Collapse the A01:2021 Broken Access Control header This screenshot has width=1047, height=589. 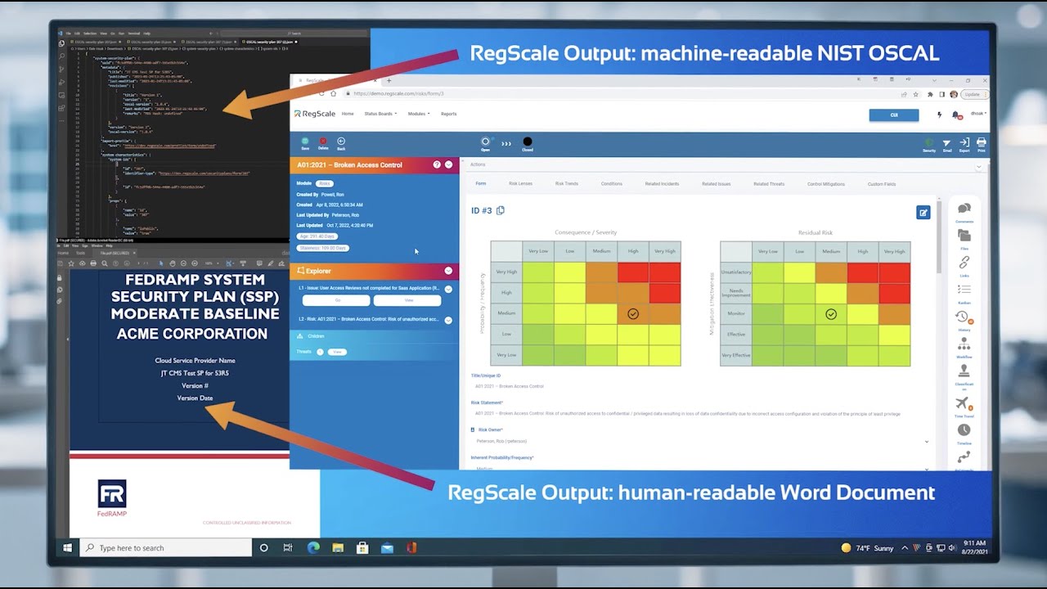point(448,164)
